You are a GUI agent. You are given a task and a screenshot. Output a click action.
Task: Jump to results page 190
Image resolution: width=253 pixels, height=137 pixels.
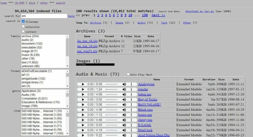coord(145,15)
